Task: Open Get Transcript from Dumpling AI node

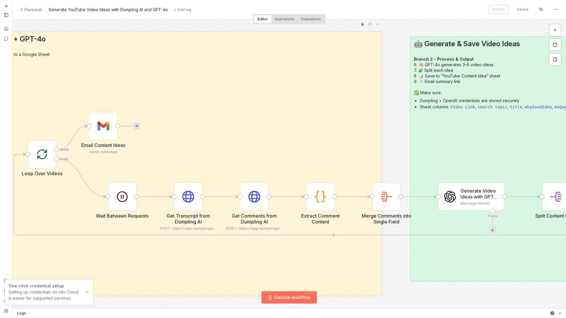Action: pyautogui.click(x=188, y=196)
